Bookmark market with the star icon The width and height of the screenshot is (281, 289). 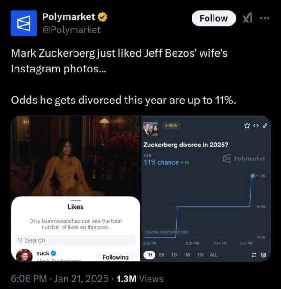coord(247,125)
